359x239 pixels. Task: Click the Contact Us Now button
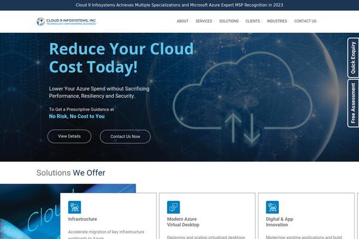click(x=125, y=137)
